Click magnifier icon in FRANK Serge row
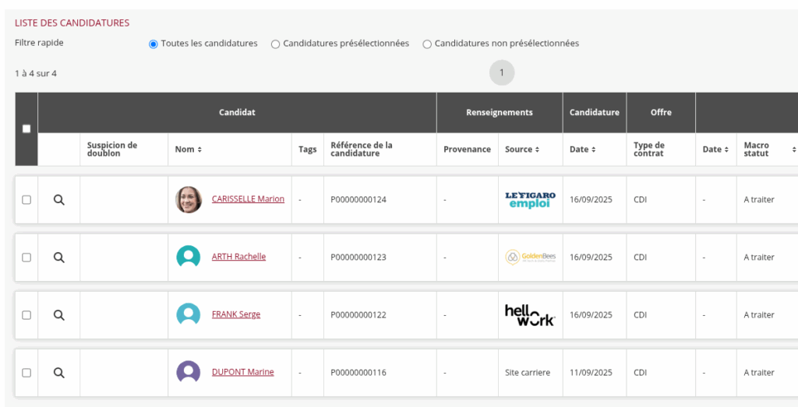The image size is (798, 407). pyautogui.click(x=58, y=315)
